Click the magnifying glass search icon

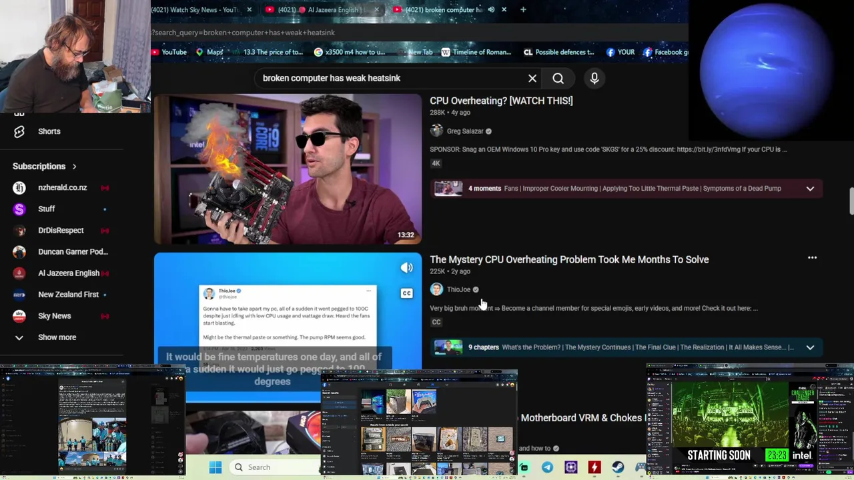pos(558,79)
